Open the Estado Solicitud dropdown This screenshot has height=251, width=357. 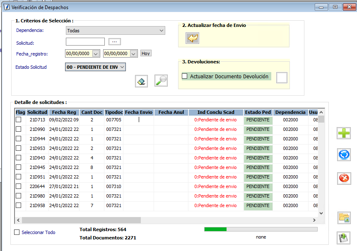tap(95, 67)
